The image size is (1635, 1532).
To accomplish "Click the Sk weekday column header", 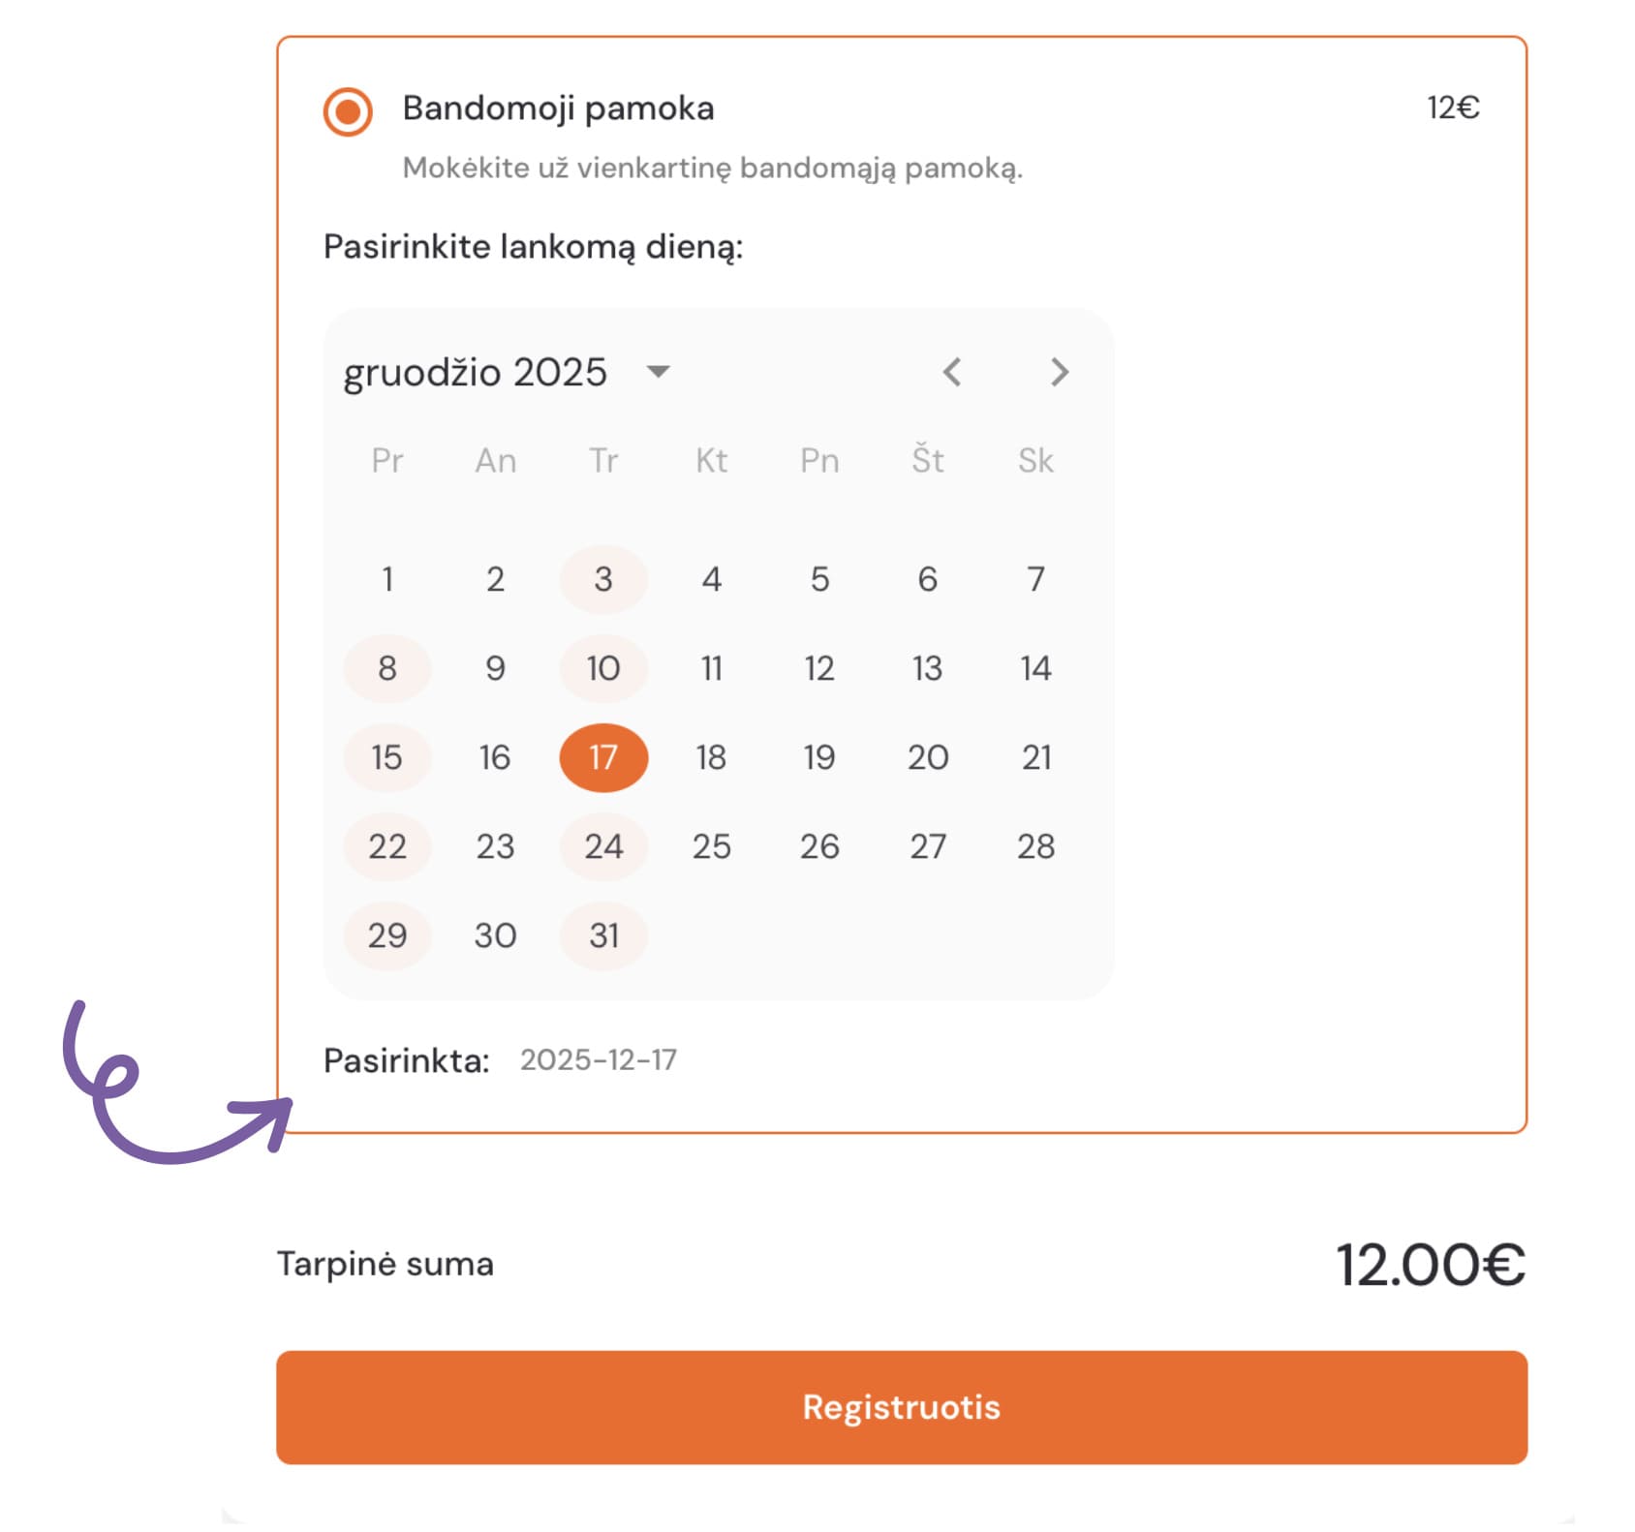I will tap(1034, 461).
